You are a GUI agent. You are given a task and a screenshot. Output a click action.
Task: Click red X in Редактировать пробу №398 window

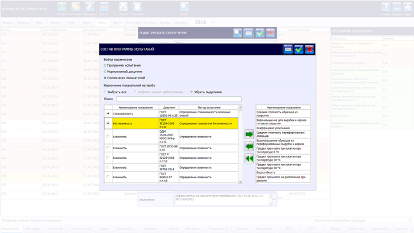click(x=270, y=33)
